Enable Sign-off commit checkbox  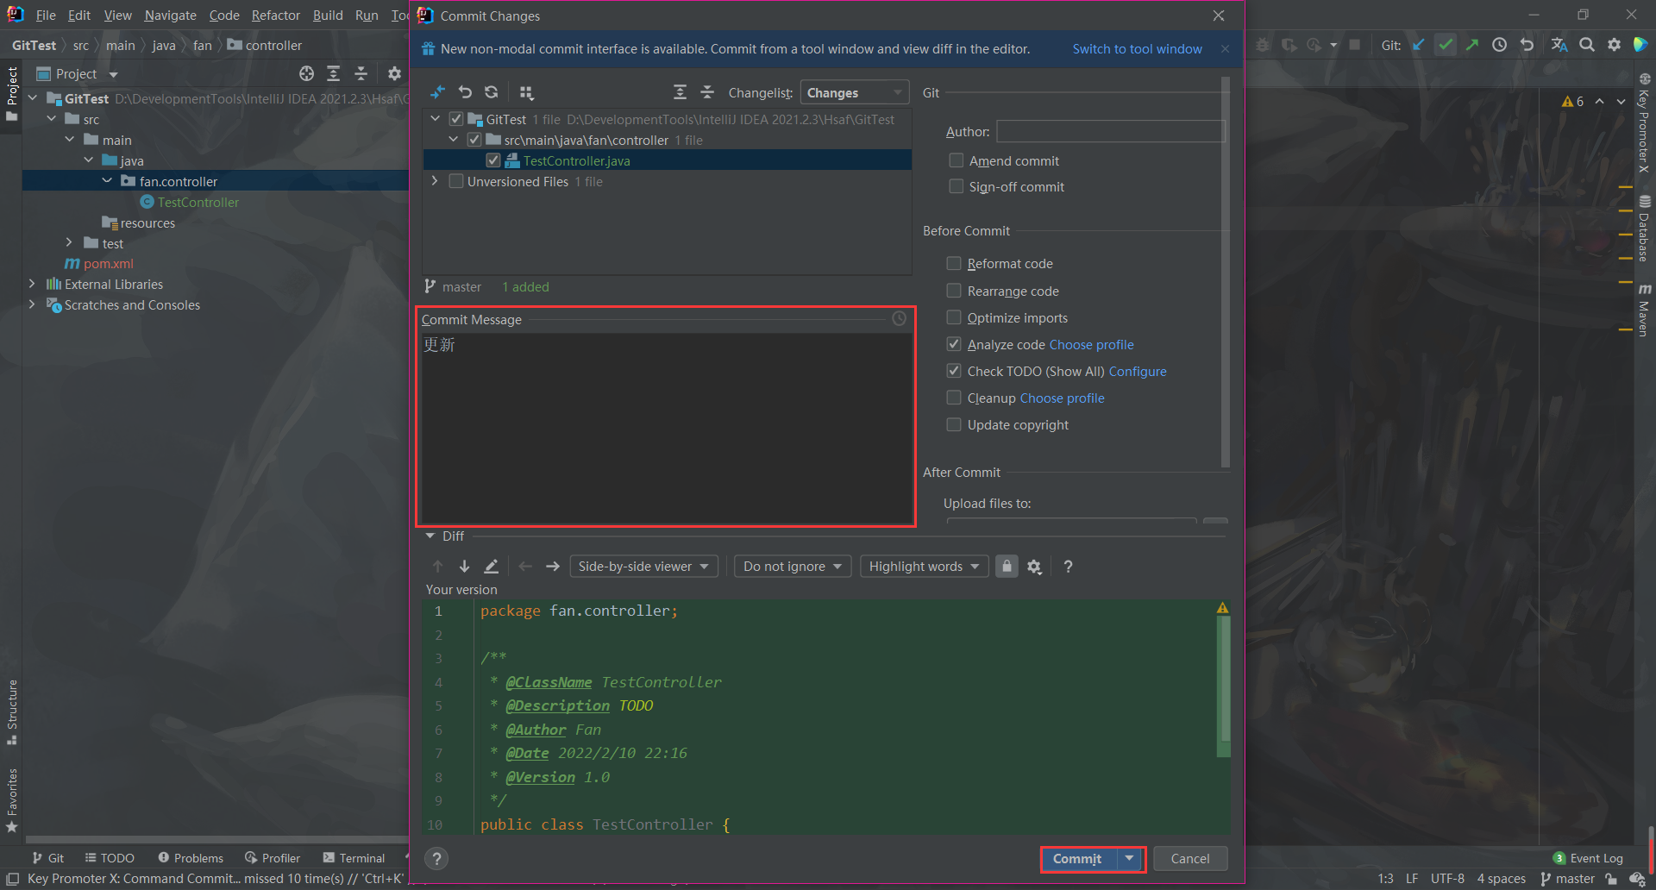956,186
